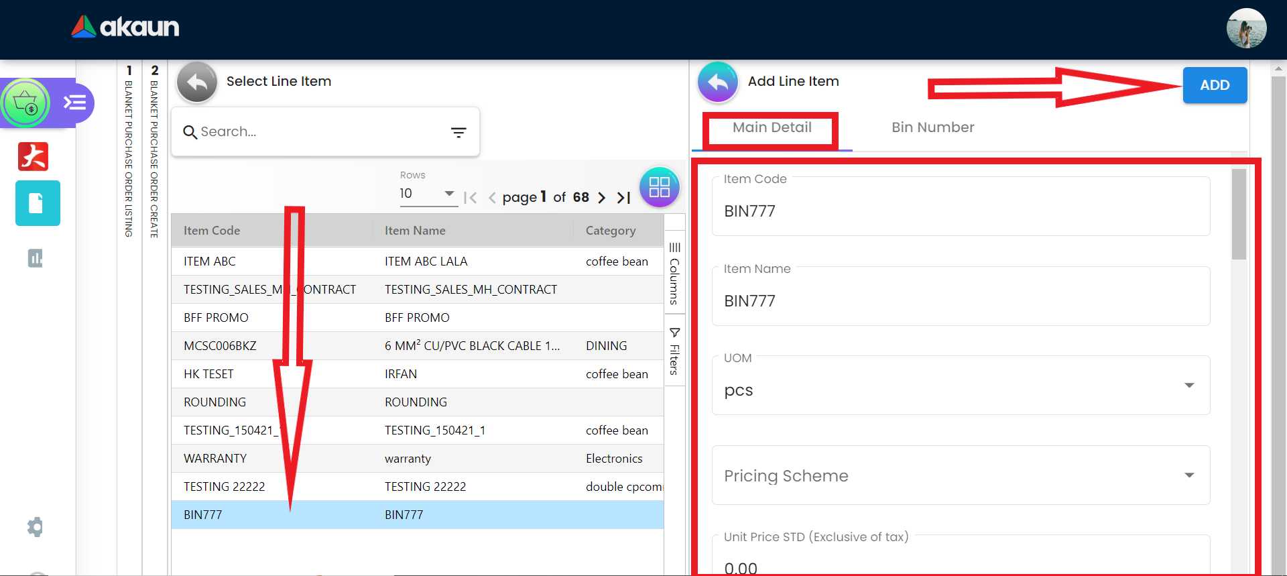1287x576 pixels.
Task: Click the Electronics category cell
Action: pos(614,459)
